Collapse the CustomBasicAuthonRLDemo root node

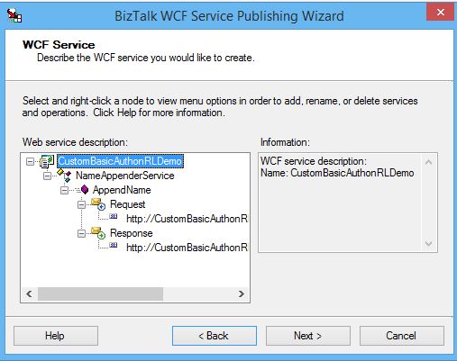click(x=30, y=162)
